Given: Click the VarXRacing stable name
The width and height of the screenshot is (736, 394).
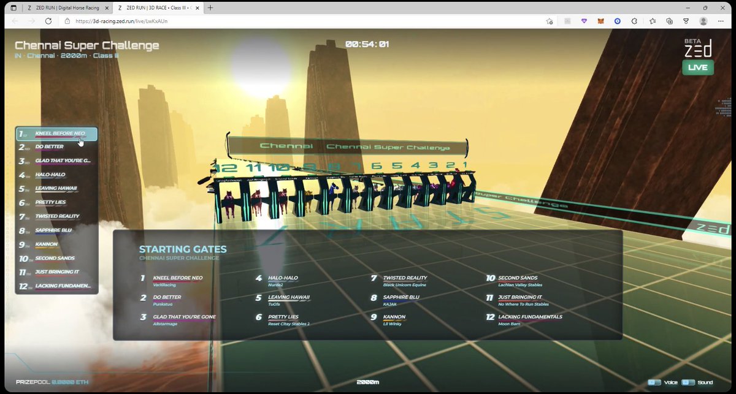Looking at the screenshot, I should 165,285.
